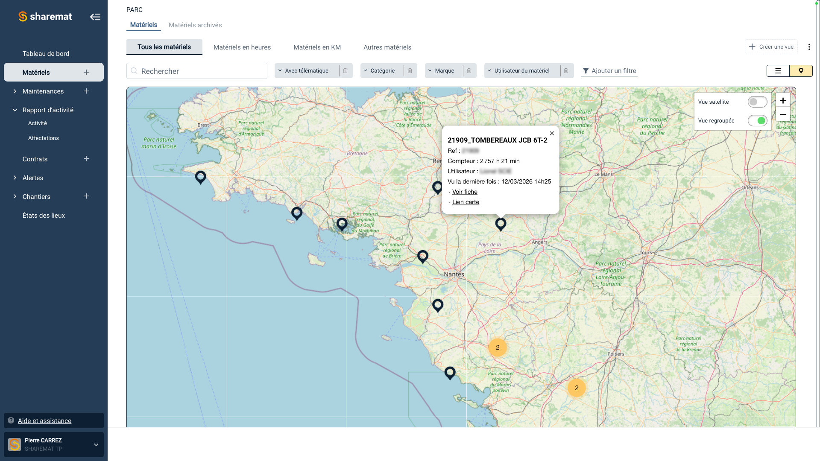Collapse the left sidebar navigation

click(x=95, y=17)
